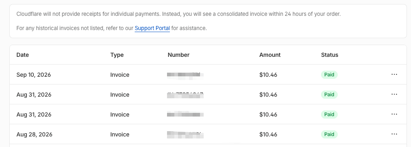This screenshot has height=147, width=411.
Task: Sort by the Amount column header
Action: pyautogui.click(x=270, y=55)
